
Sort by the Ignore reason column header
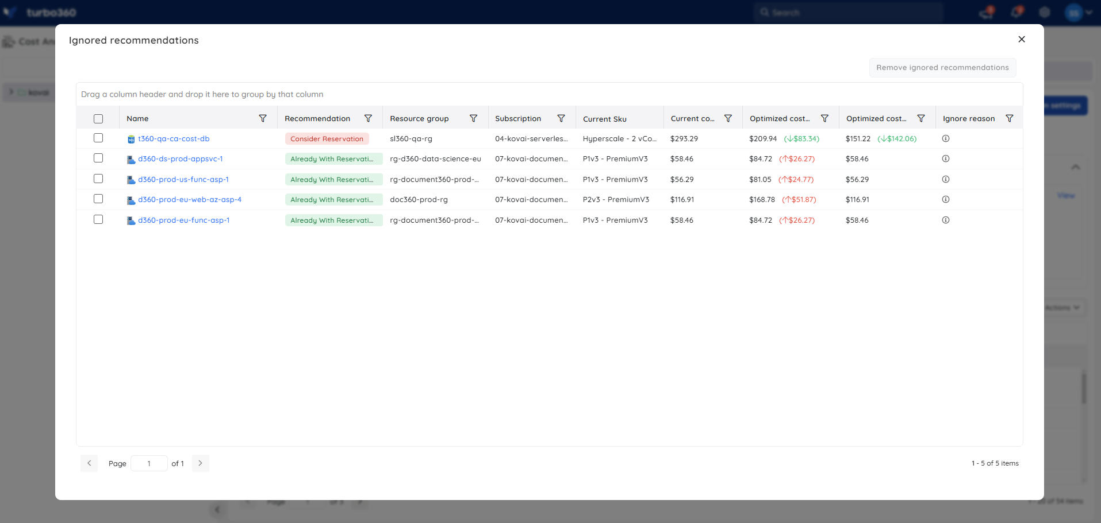tap(969, 118)
